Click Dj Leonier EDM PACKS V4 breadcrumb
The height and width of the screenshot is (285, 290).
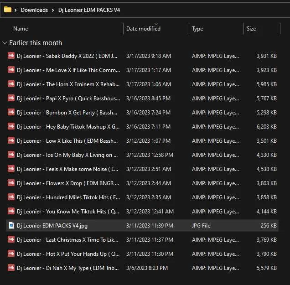(89, 10)
